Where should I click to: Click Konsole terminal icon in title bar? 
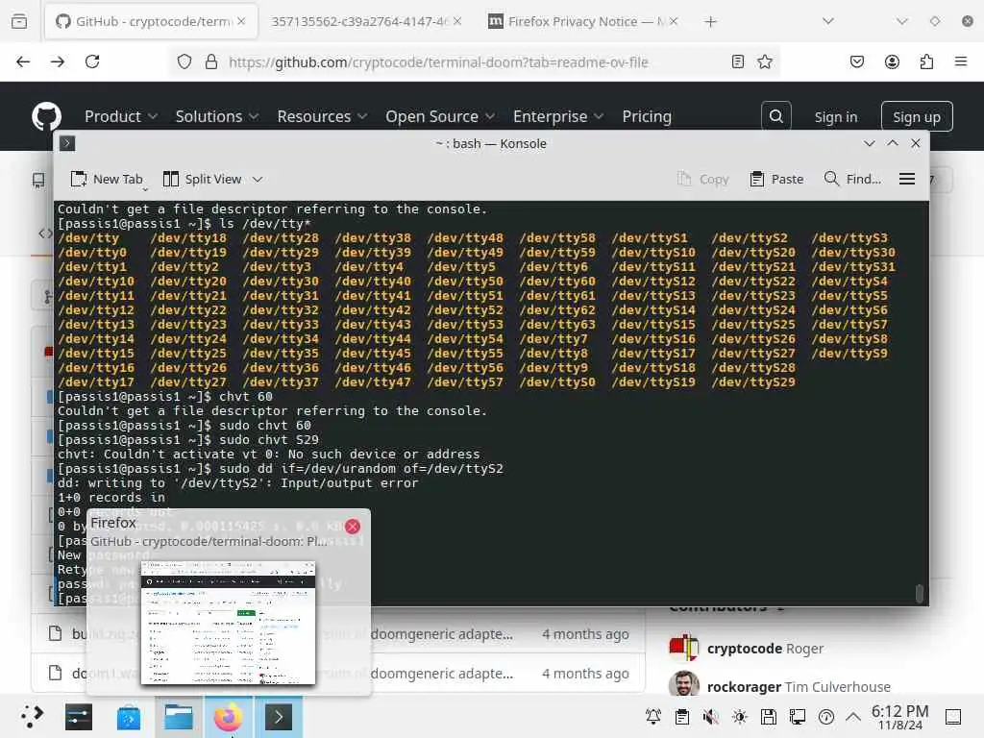(x=67, y=144)
